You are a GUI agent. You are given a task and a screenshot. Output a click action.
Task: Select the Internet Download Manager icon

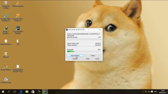(6, 30)
